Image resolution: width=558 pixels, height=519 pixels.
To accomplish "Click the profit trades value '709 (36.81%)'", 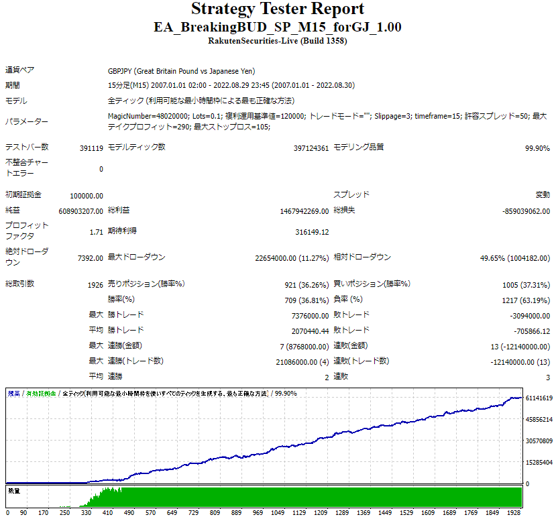I will [x=306, y=300].
